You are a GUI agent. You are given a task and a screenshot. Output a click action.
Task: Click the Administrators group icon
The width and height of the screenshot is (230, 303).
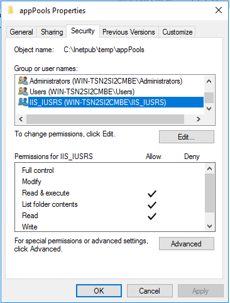point(23,80)
